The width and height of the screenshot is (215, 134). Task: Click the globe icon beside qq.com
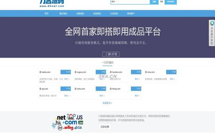pos(40,89)
